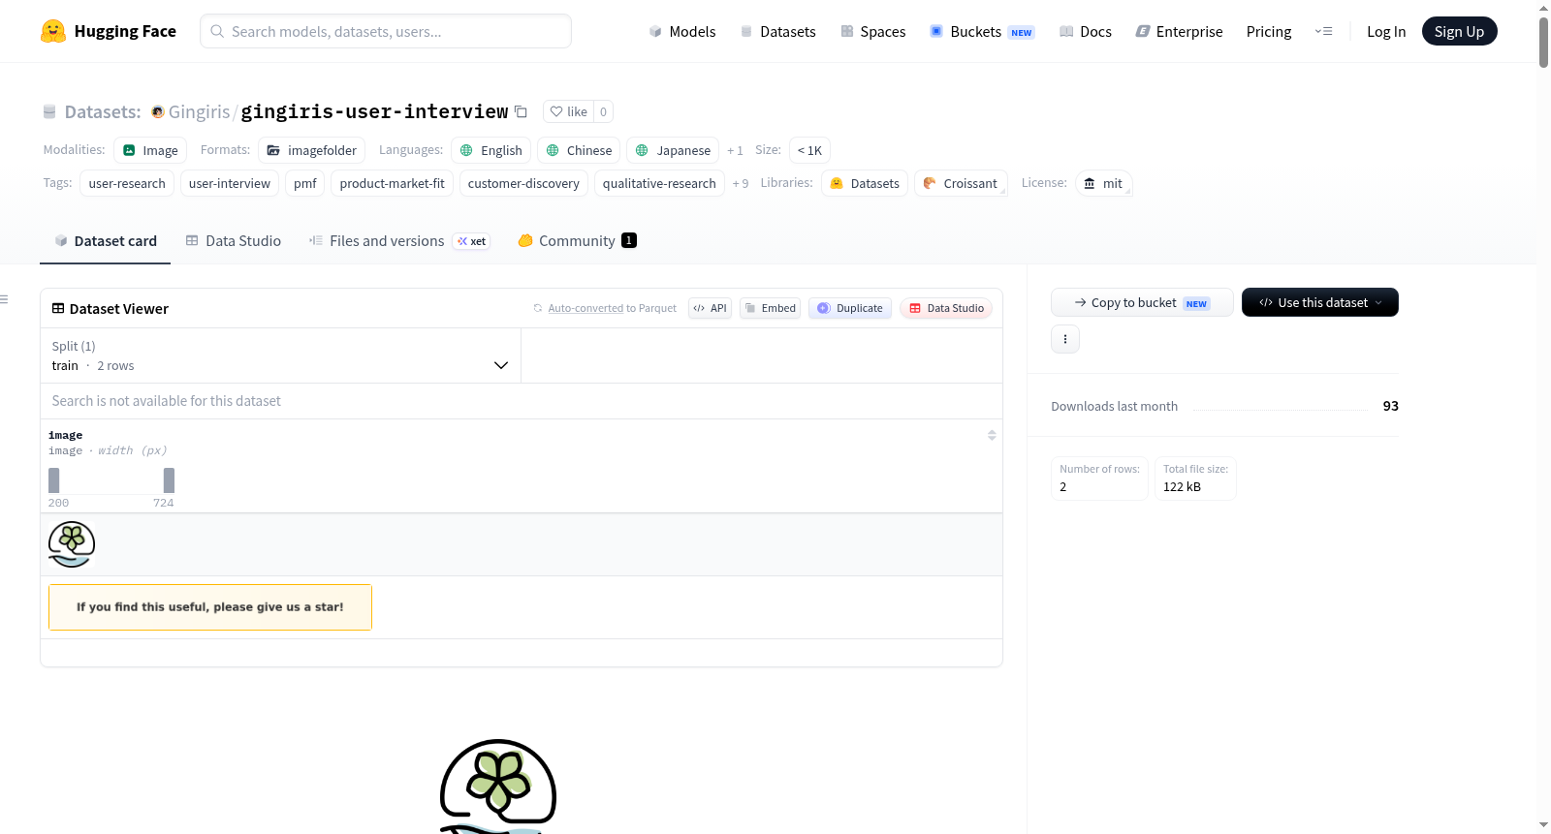
Task: Filter by the Japanese language tag
Action: pos(673,150)
